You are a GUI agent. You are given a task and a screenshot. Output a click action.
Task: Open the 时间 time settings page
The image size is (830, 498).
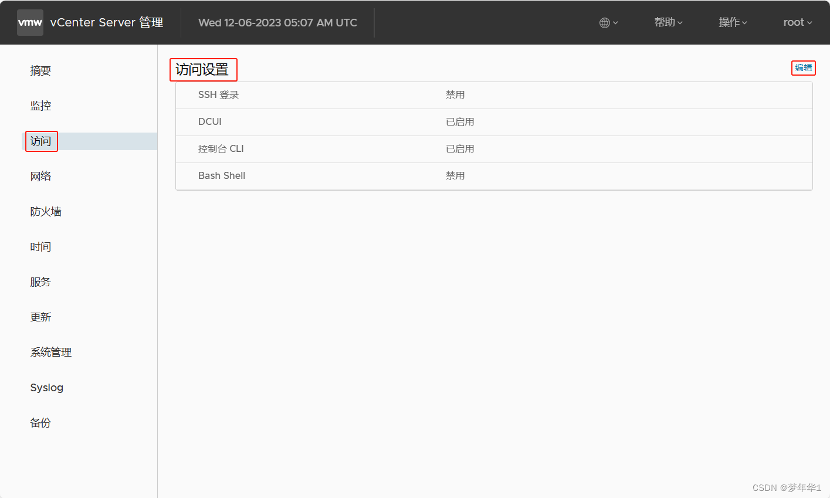pyautogui.click(x=40, y=246)
